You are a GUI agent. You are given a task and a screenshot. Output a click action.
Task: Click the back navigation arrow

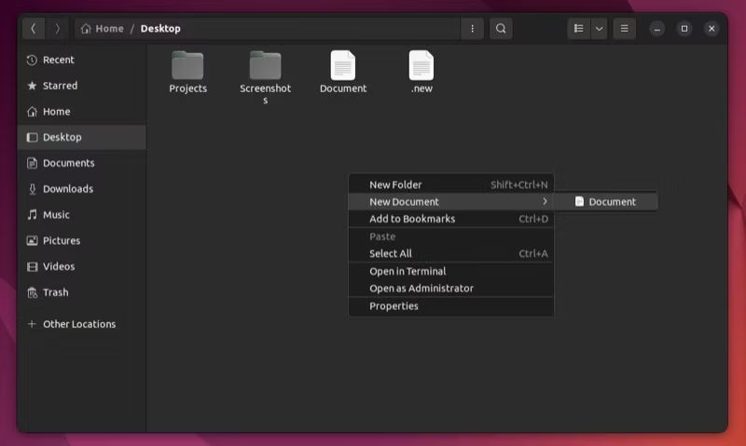click(34, 29)
